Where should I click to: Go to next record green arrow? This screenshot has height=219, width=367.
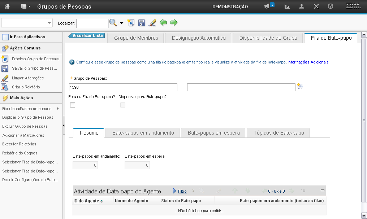pyautogui.click(x=174, y=23)
